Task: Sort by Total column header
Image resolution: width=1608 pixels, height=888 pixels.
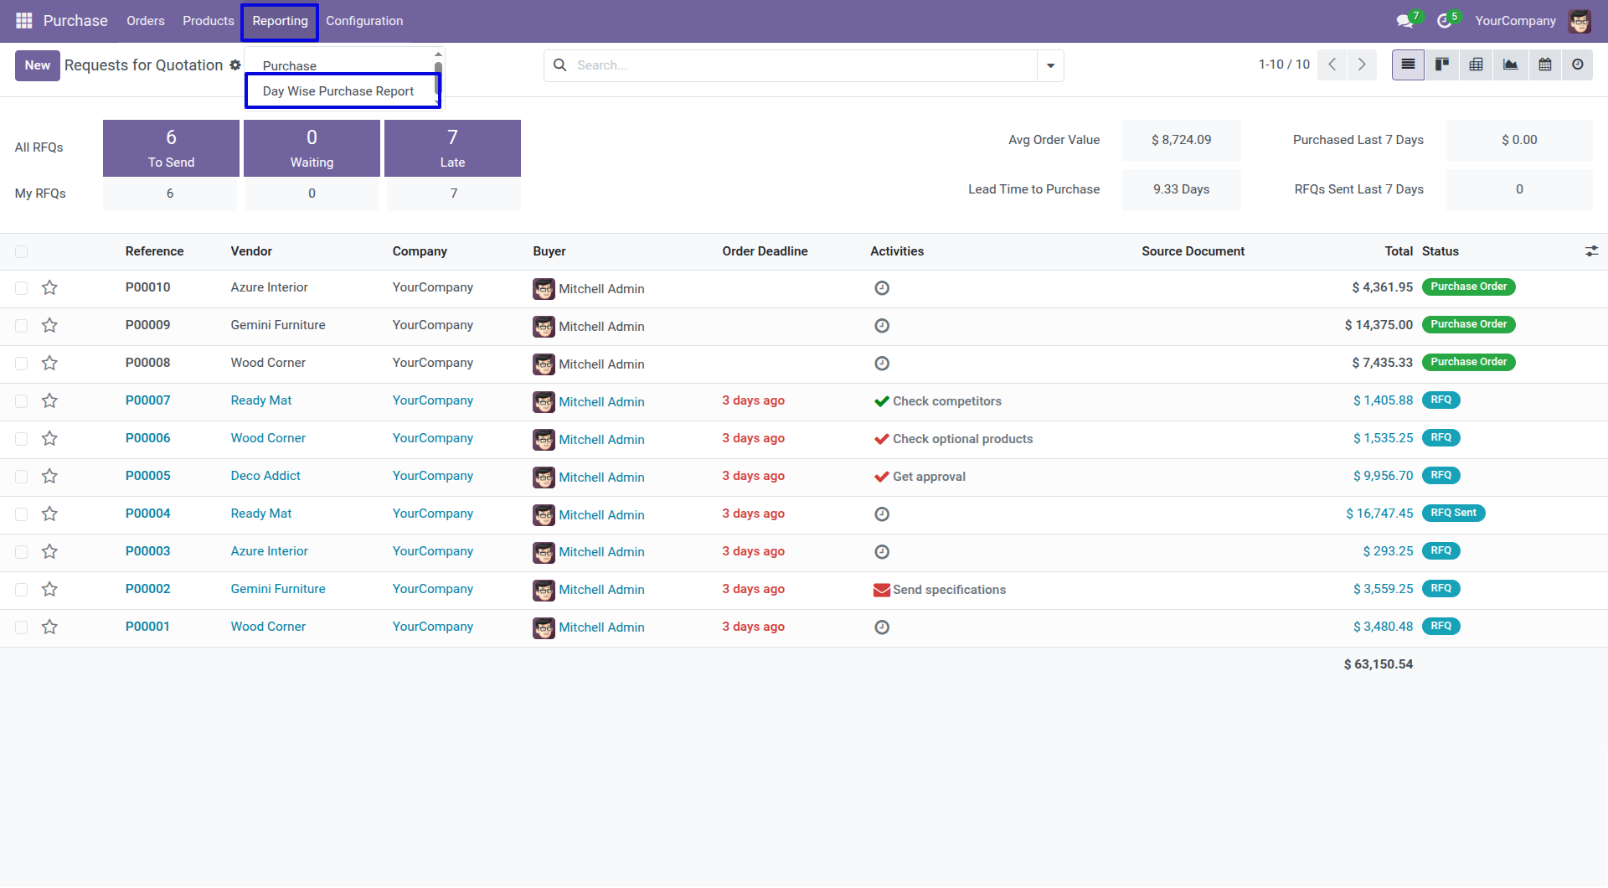Action: tap(1399, 251)
